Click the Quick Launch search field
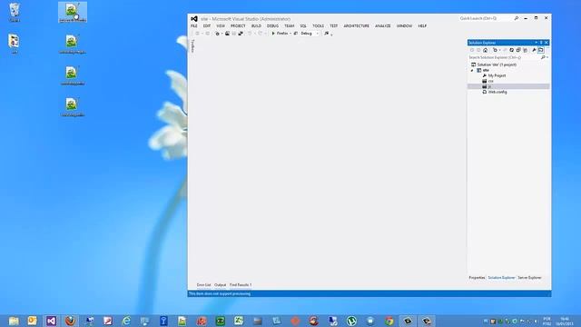The height and width of the screenshot is (327, 581). pyautogui.click(x=486, y=18)
